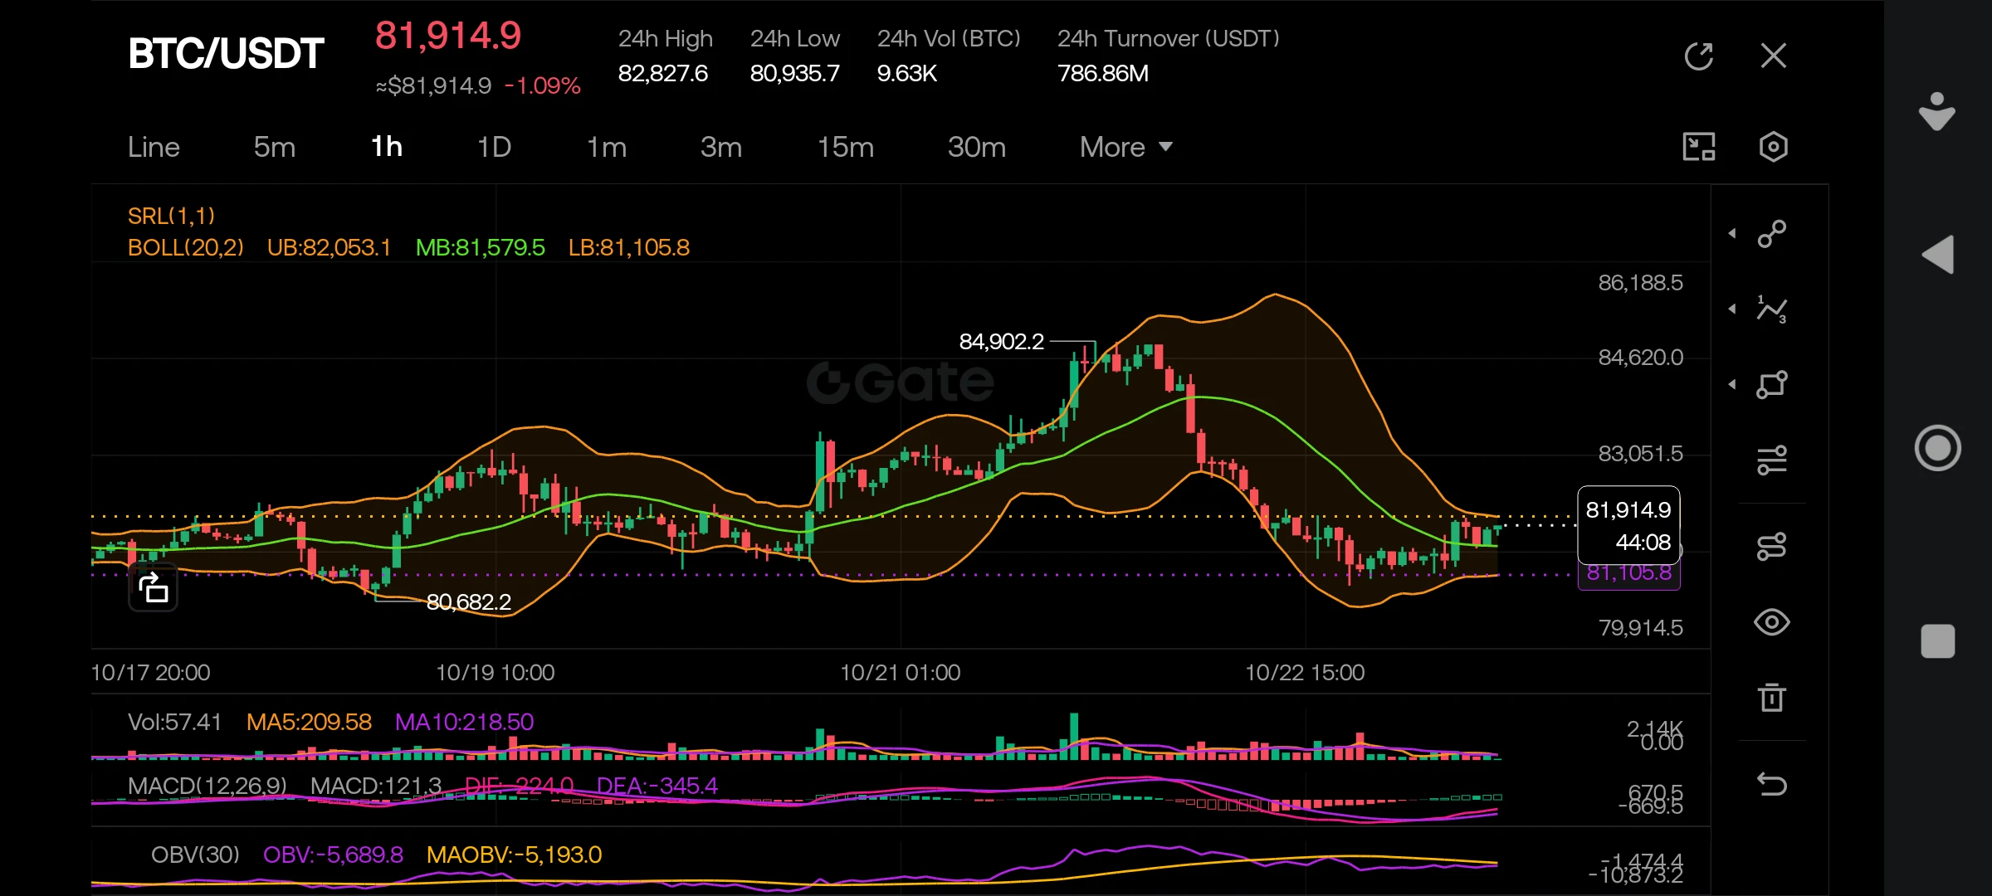Tap Android home navigation button
The image size is (1992, 896).
(1938, 448)
